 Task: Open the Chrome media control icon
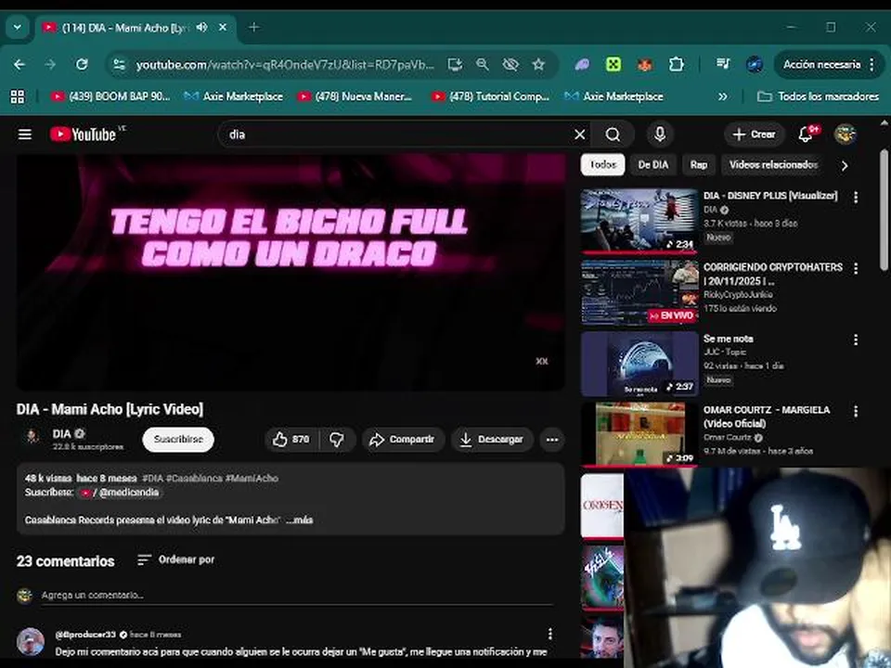(723, 64)
